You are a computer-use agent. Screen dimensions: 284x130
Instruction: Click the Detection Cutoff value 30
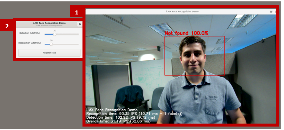click(55, 31)
